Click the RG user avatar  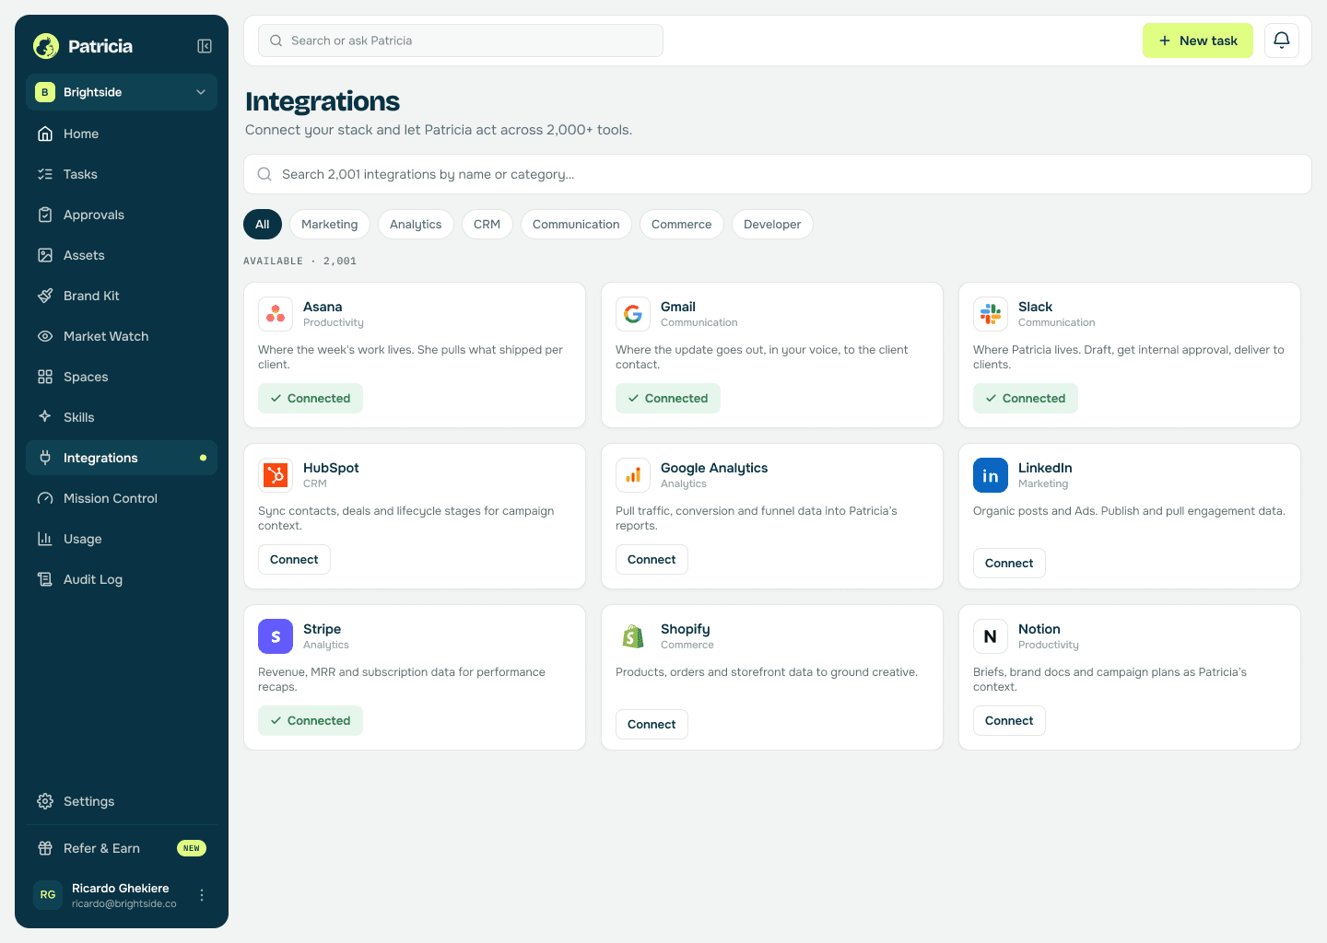pyautogui.click(x=48, y=895)
